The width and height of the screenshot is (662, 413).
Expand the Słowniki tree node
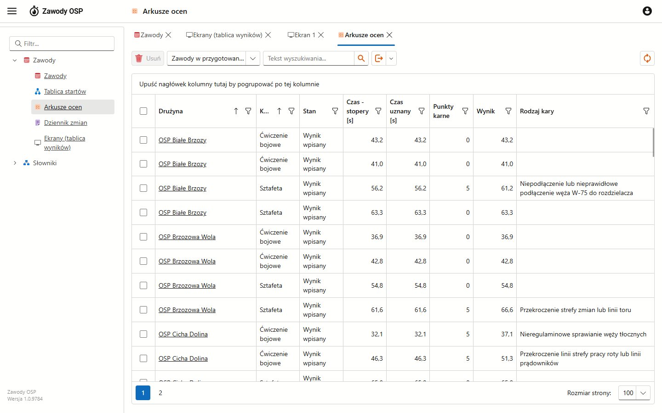pos(15,163)
